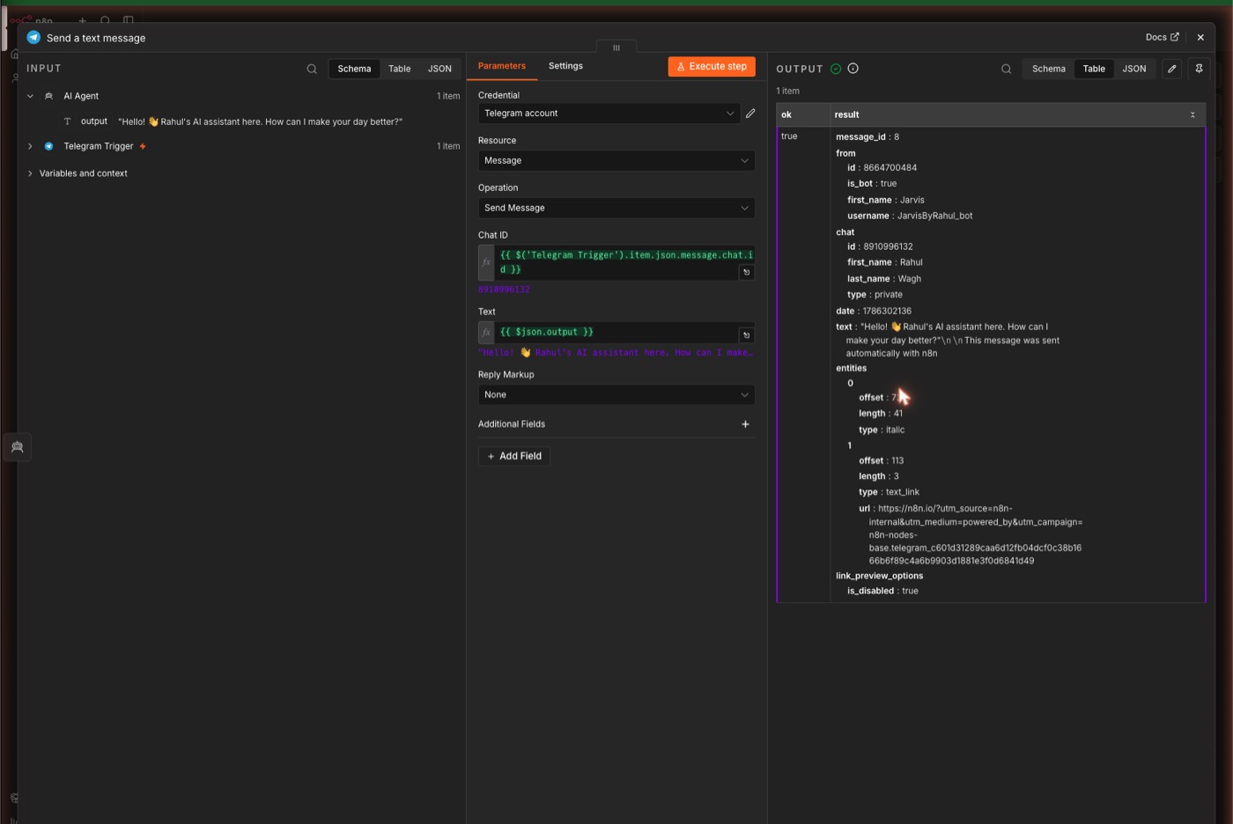Open the expression editor for Text
Image resolution: width=1233 pixels, height=824 pixels.
[746, 335]
